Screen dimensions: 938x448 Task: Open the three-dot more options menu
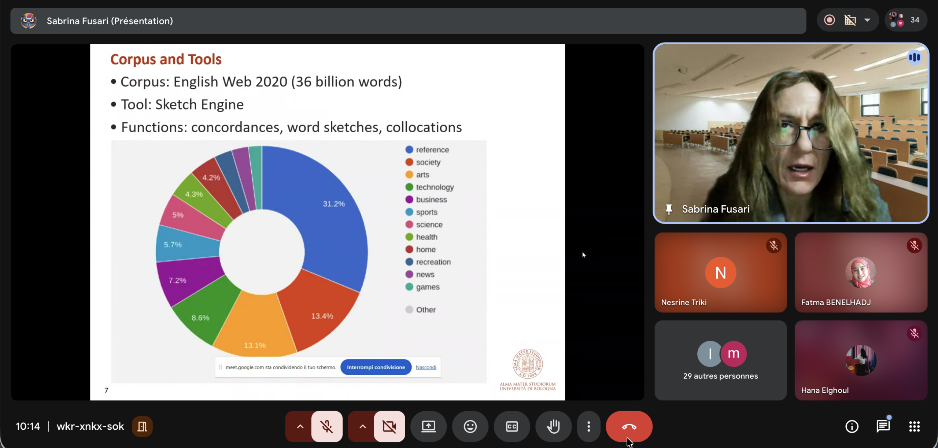pyautogui.click(x=588, y=426)
